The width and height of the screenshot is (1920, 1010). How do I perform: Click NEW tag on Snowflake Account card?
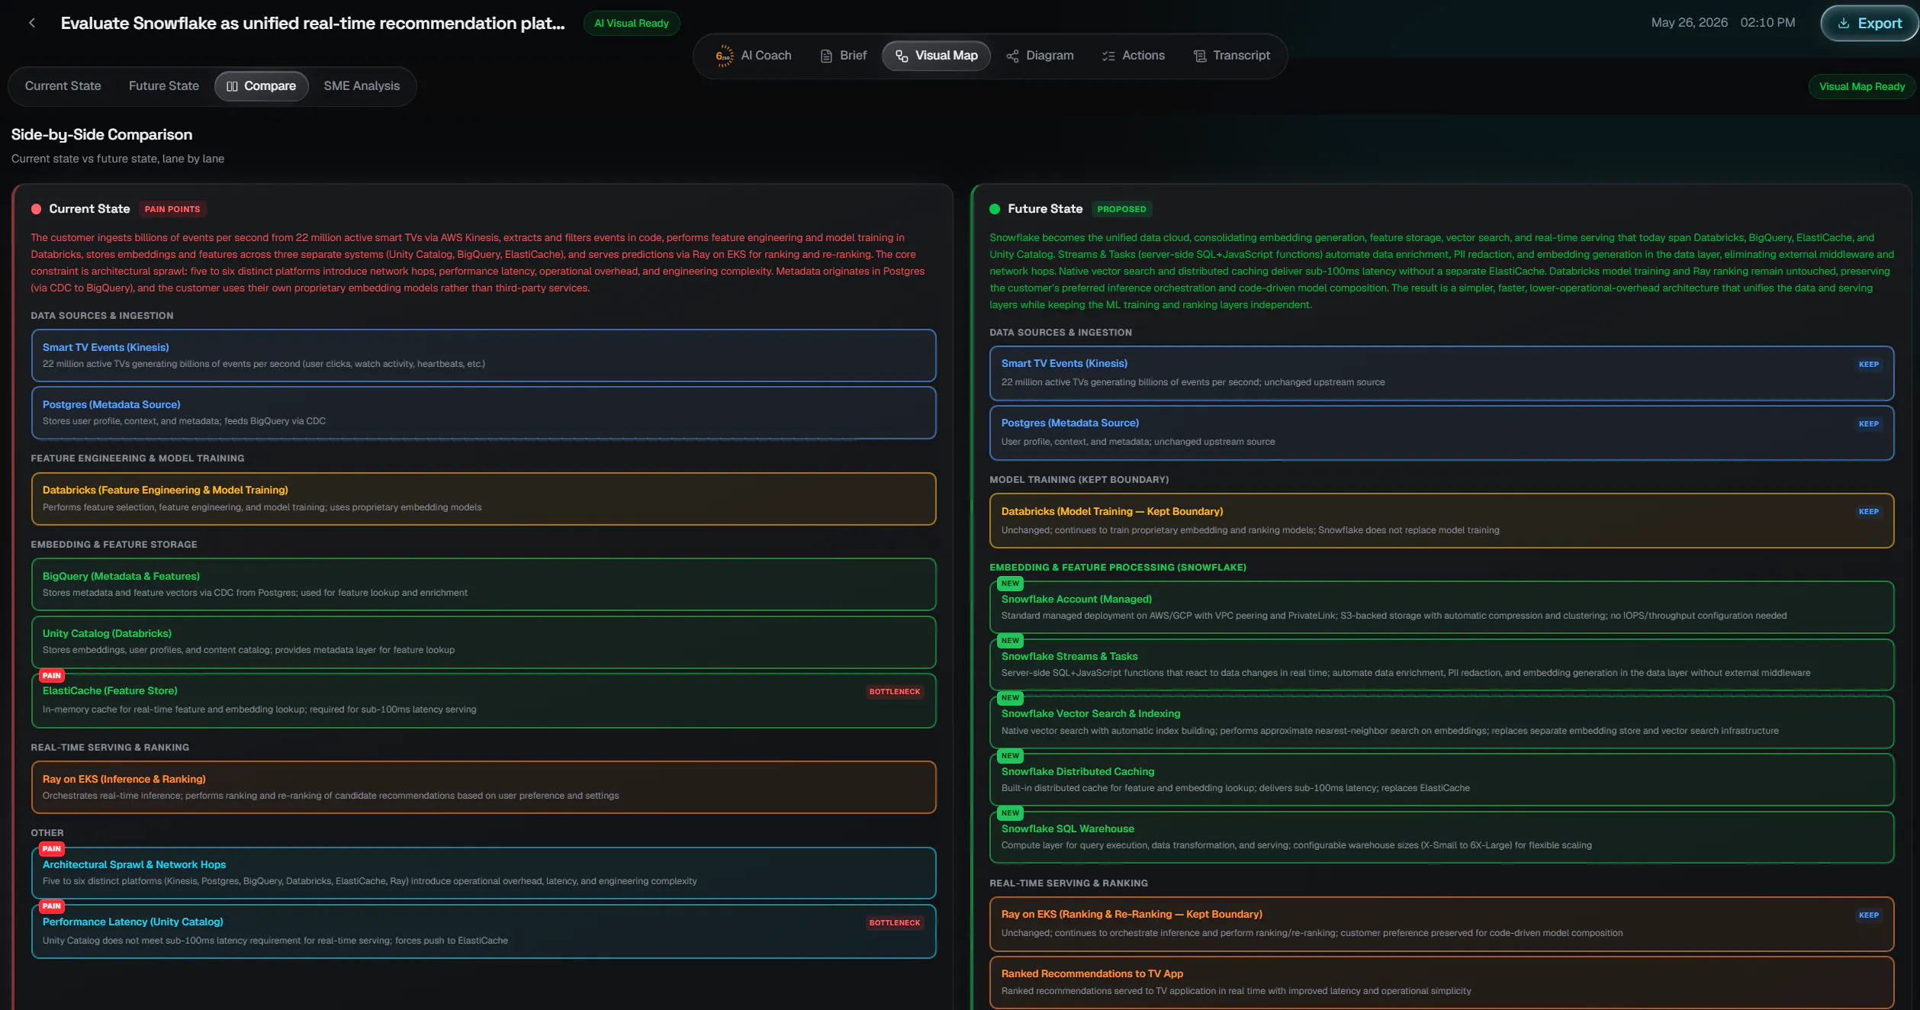point(1010,584)
